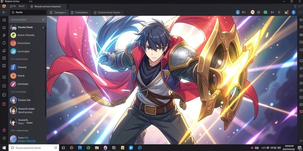The image size is (303, 151).
Task: Open the peach round avatar in the top-right toolbar
Action: click(252, 12)
